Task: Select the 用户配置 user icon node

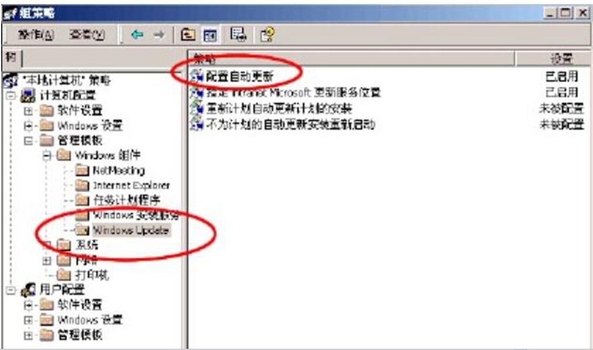Action: [27, 290]
